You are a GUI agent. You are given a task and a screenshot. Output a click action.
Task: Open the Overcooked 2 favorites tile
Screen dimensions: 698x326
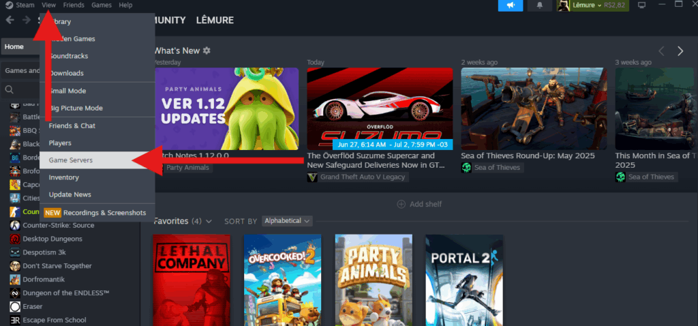coord(282,280)
